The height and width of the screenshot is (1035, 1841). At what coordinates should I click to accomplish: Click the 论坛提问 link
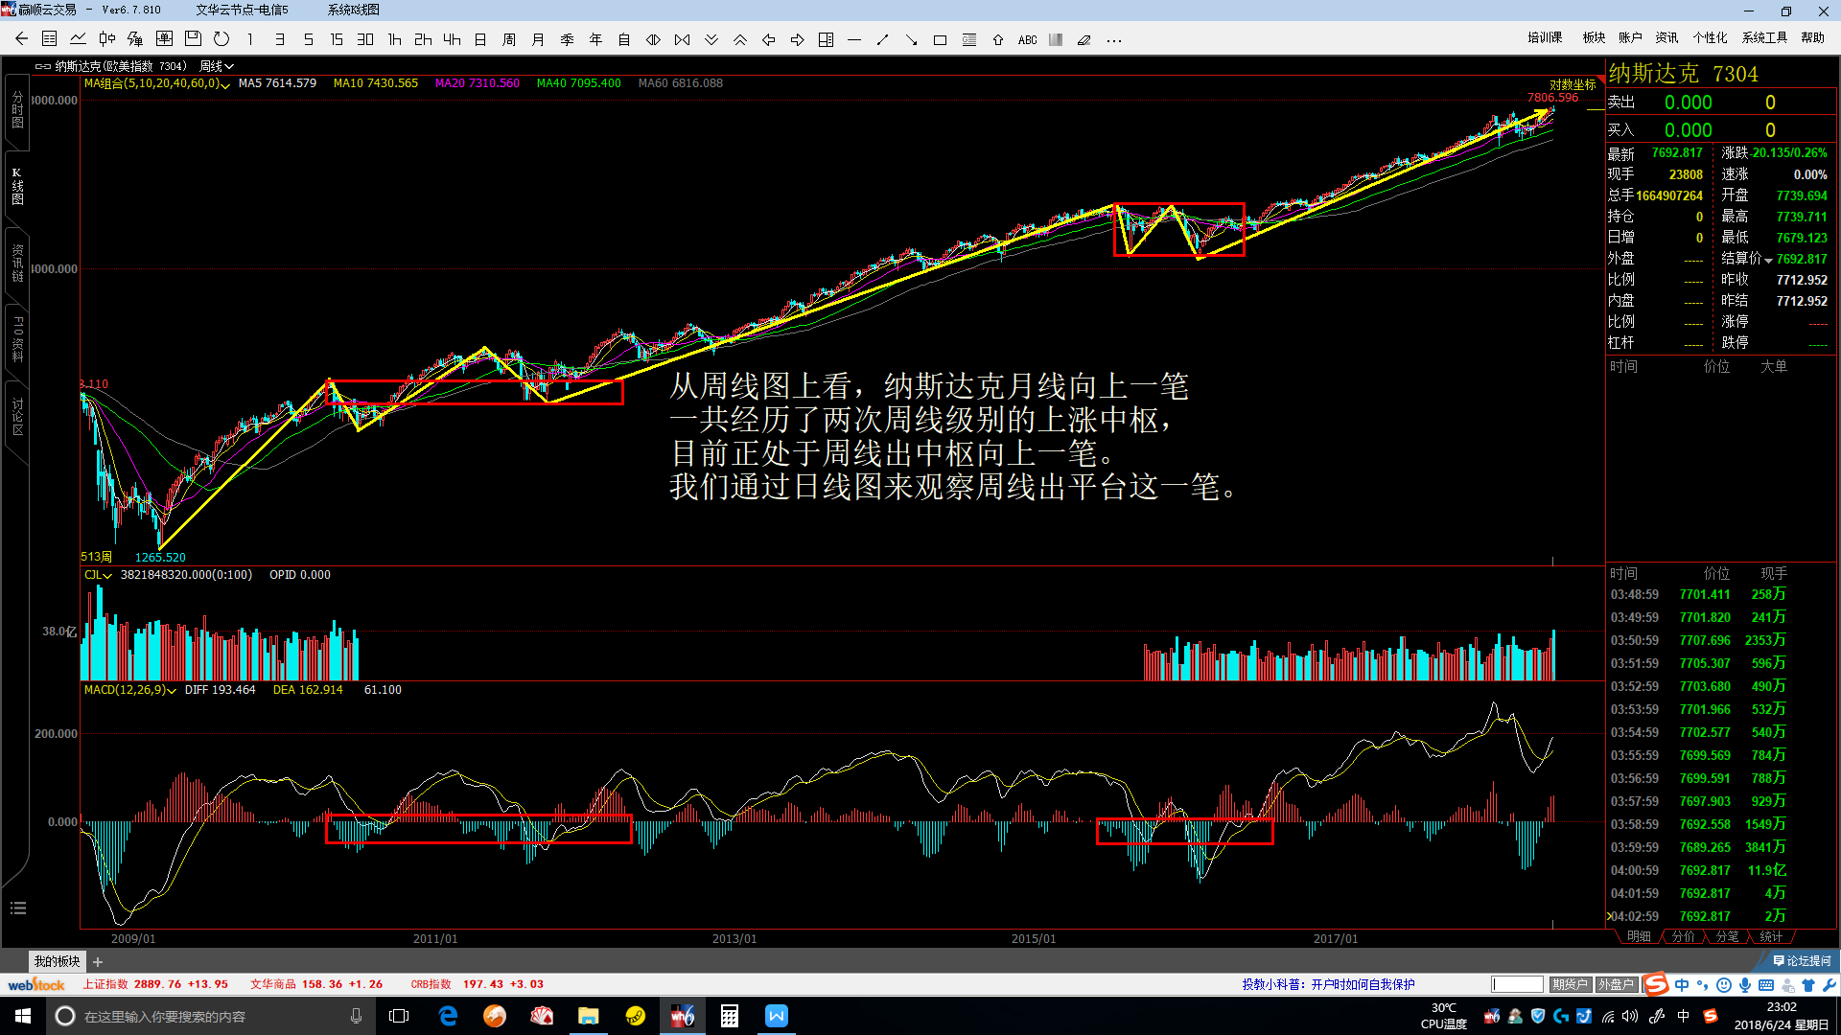pyautogui.click(x=1803, y=960)
